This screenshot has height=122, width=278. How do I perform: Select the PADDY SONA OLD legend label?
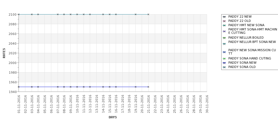tap(242, 67)
